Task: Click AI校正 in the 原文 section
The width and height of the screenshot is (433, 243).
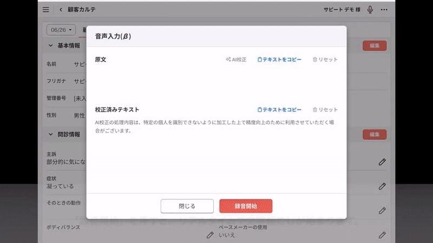Action: [x=236, y=59]
